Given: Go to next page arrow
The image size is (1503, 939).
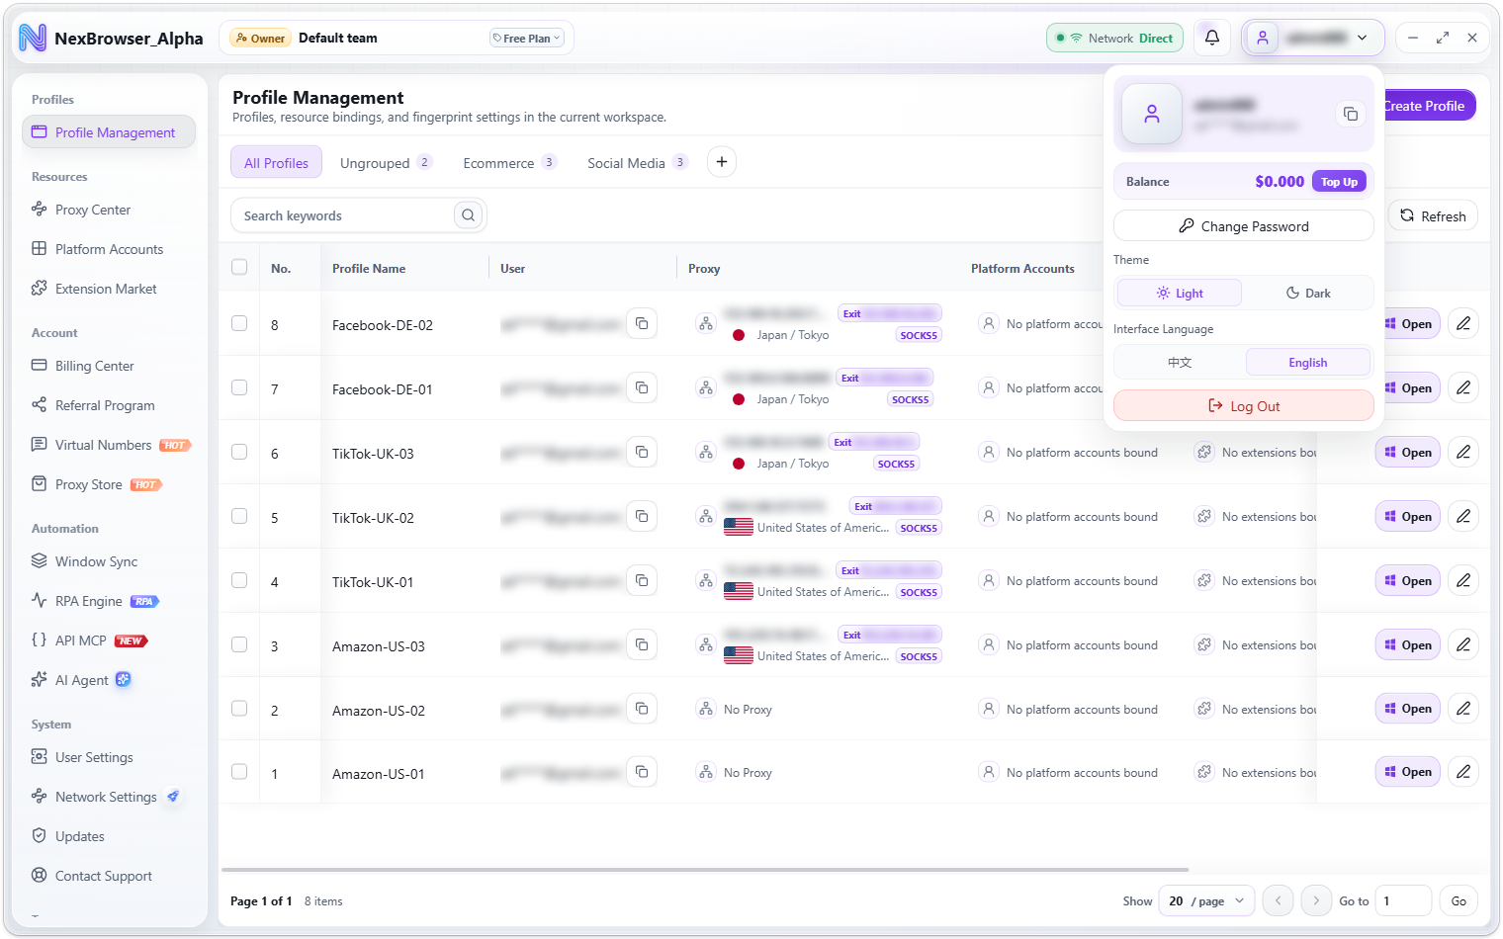Looking at the screenshot, I should (1316, 900).
